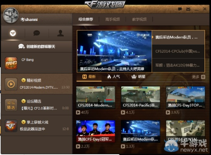
Task: Click caption 赛后采访Modern队员，主持人大呼英雄
Action: click(x=112, y=69)
